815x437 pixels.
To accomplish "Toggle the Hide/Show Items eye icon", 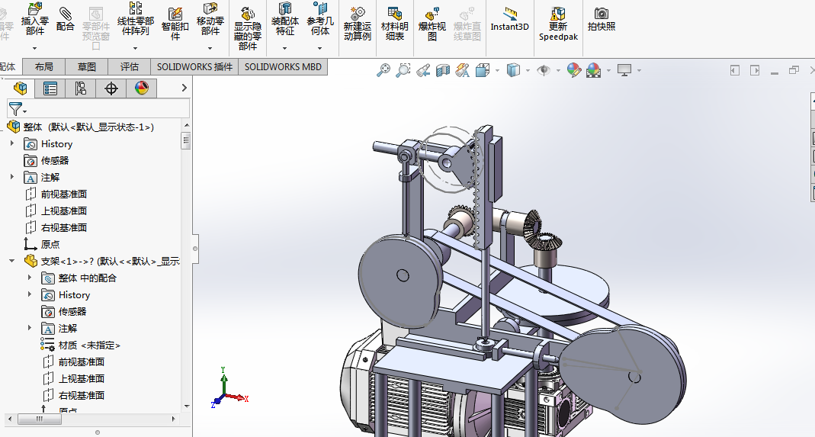I will pos(544,70).
